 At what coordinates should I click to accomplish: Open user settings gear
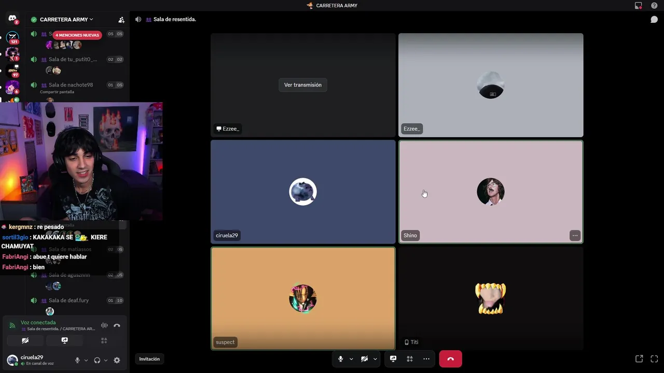[x=117, y=360]
